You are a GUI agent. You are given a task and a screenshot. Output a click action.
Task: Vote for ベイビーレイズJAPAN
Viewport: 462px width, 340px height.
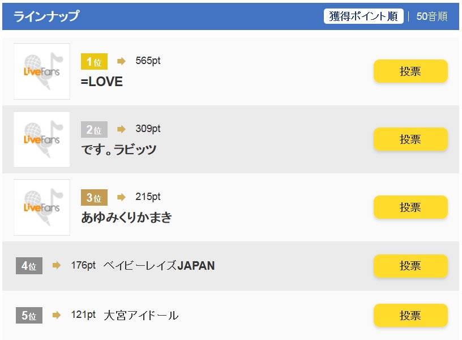click(x=410, y=266)
